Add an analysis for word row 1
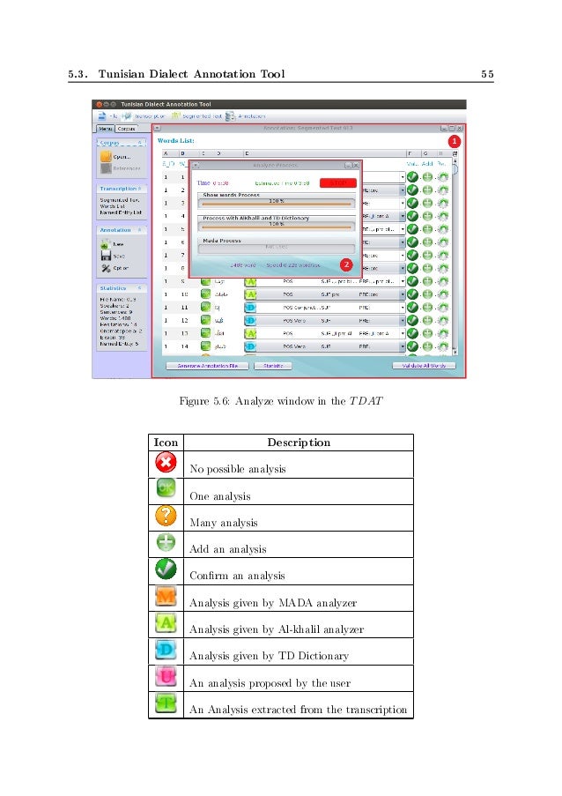Screen dimensions: 562x796 pyautogui.click(x=427, y=176)
